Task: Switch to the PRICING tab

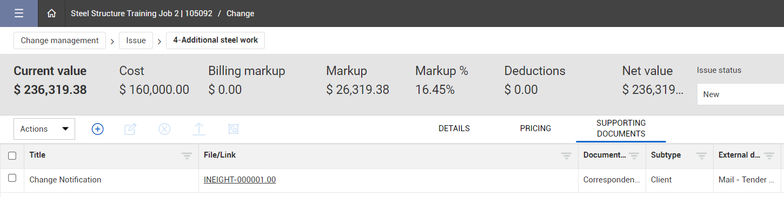Action: coord(535,128)
